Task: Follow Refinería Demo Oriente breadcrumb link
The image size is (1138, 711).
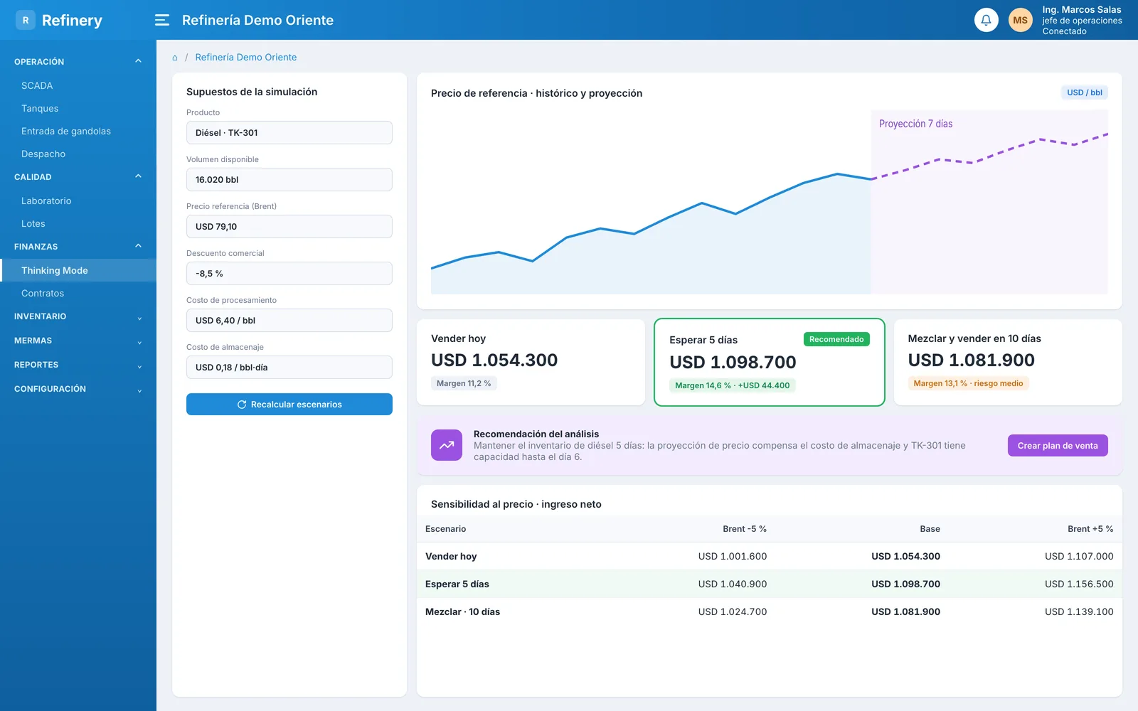Action: click(x=246, y=58)
